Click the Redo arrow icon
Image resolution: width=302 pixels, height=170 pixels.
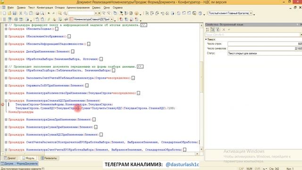pos(53,13)
